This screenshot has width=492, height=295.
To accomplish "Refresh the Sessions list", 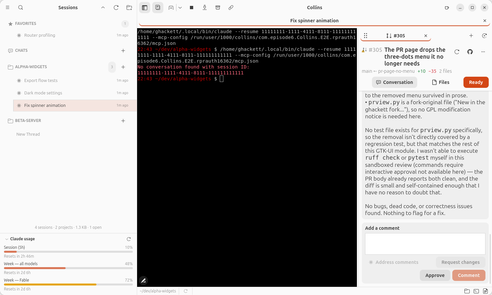I will tap(116, 8).
